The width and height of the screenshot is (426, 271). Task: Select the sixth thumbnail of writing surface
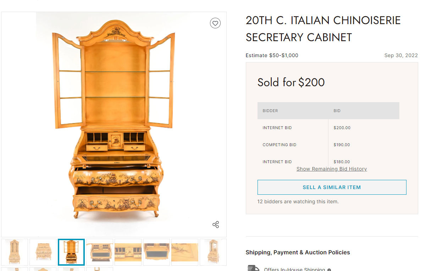156,252
